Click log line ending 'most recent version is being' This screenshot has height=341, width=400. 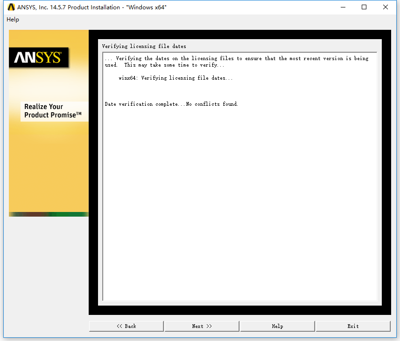pyautogui.click(x=237, y=58)
